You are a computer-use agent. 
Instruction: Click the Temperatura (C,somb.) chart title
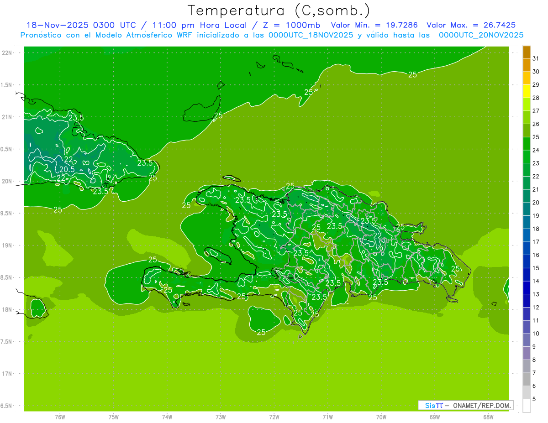pyautogui.click(x=279, y=11)
